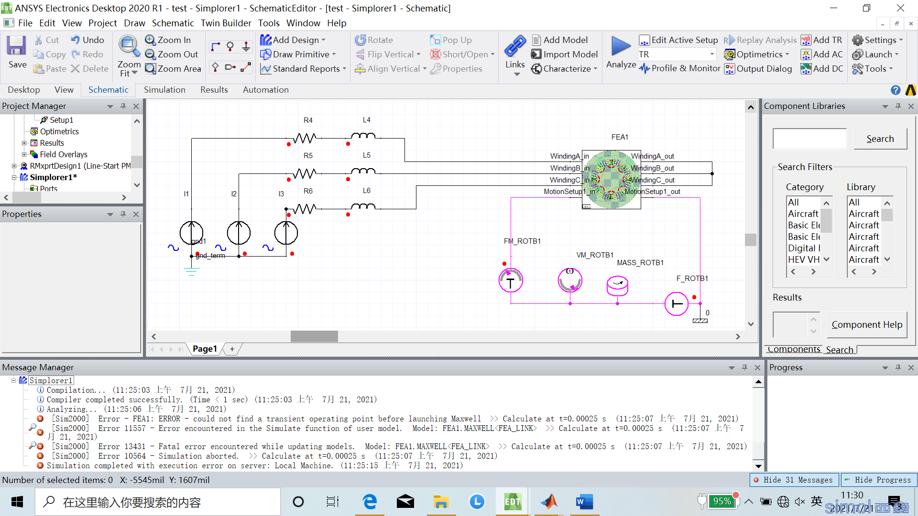Select the I1 current source symbol
918x516 pixels.
(191, 233)
